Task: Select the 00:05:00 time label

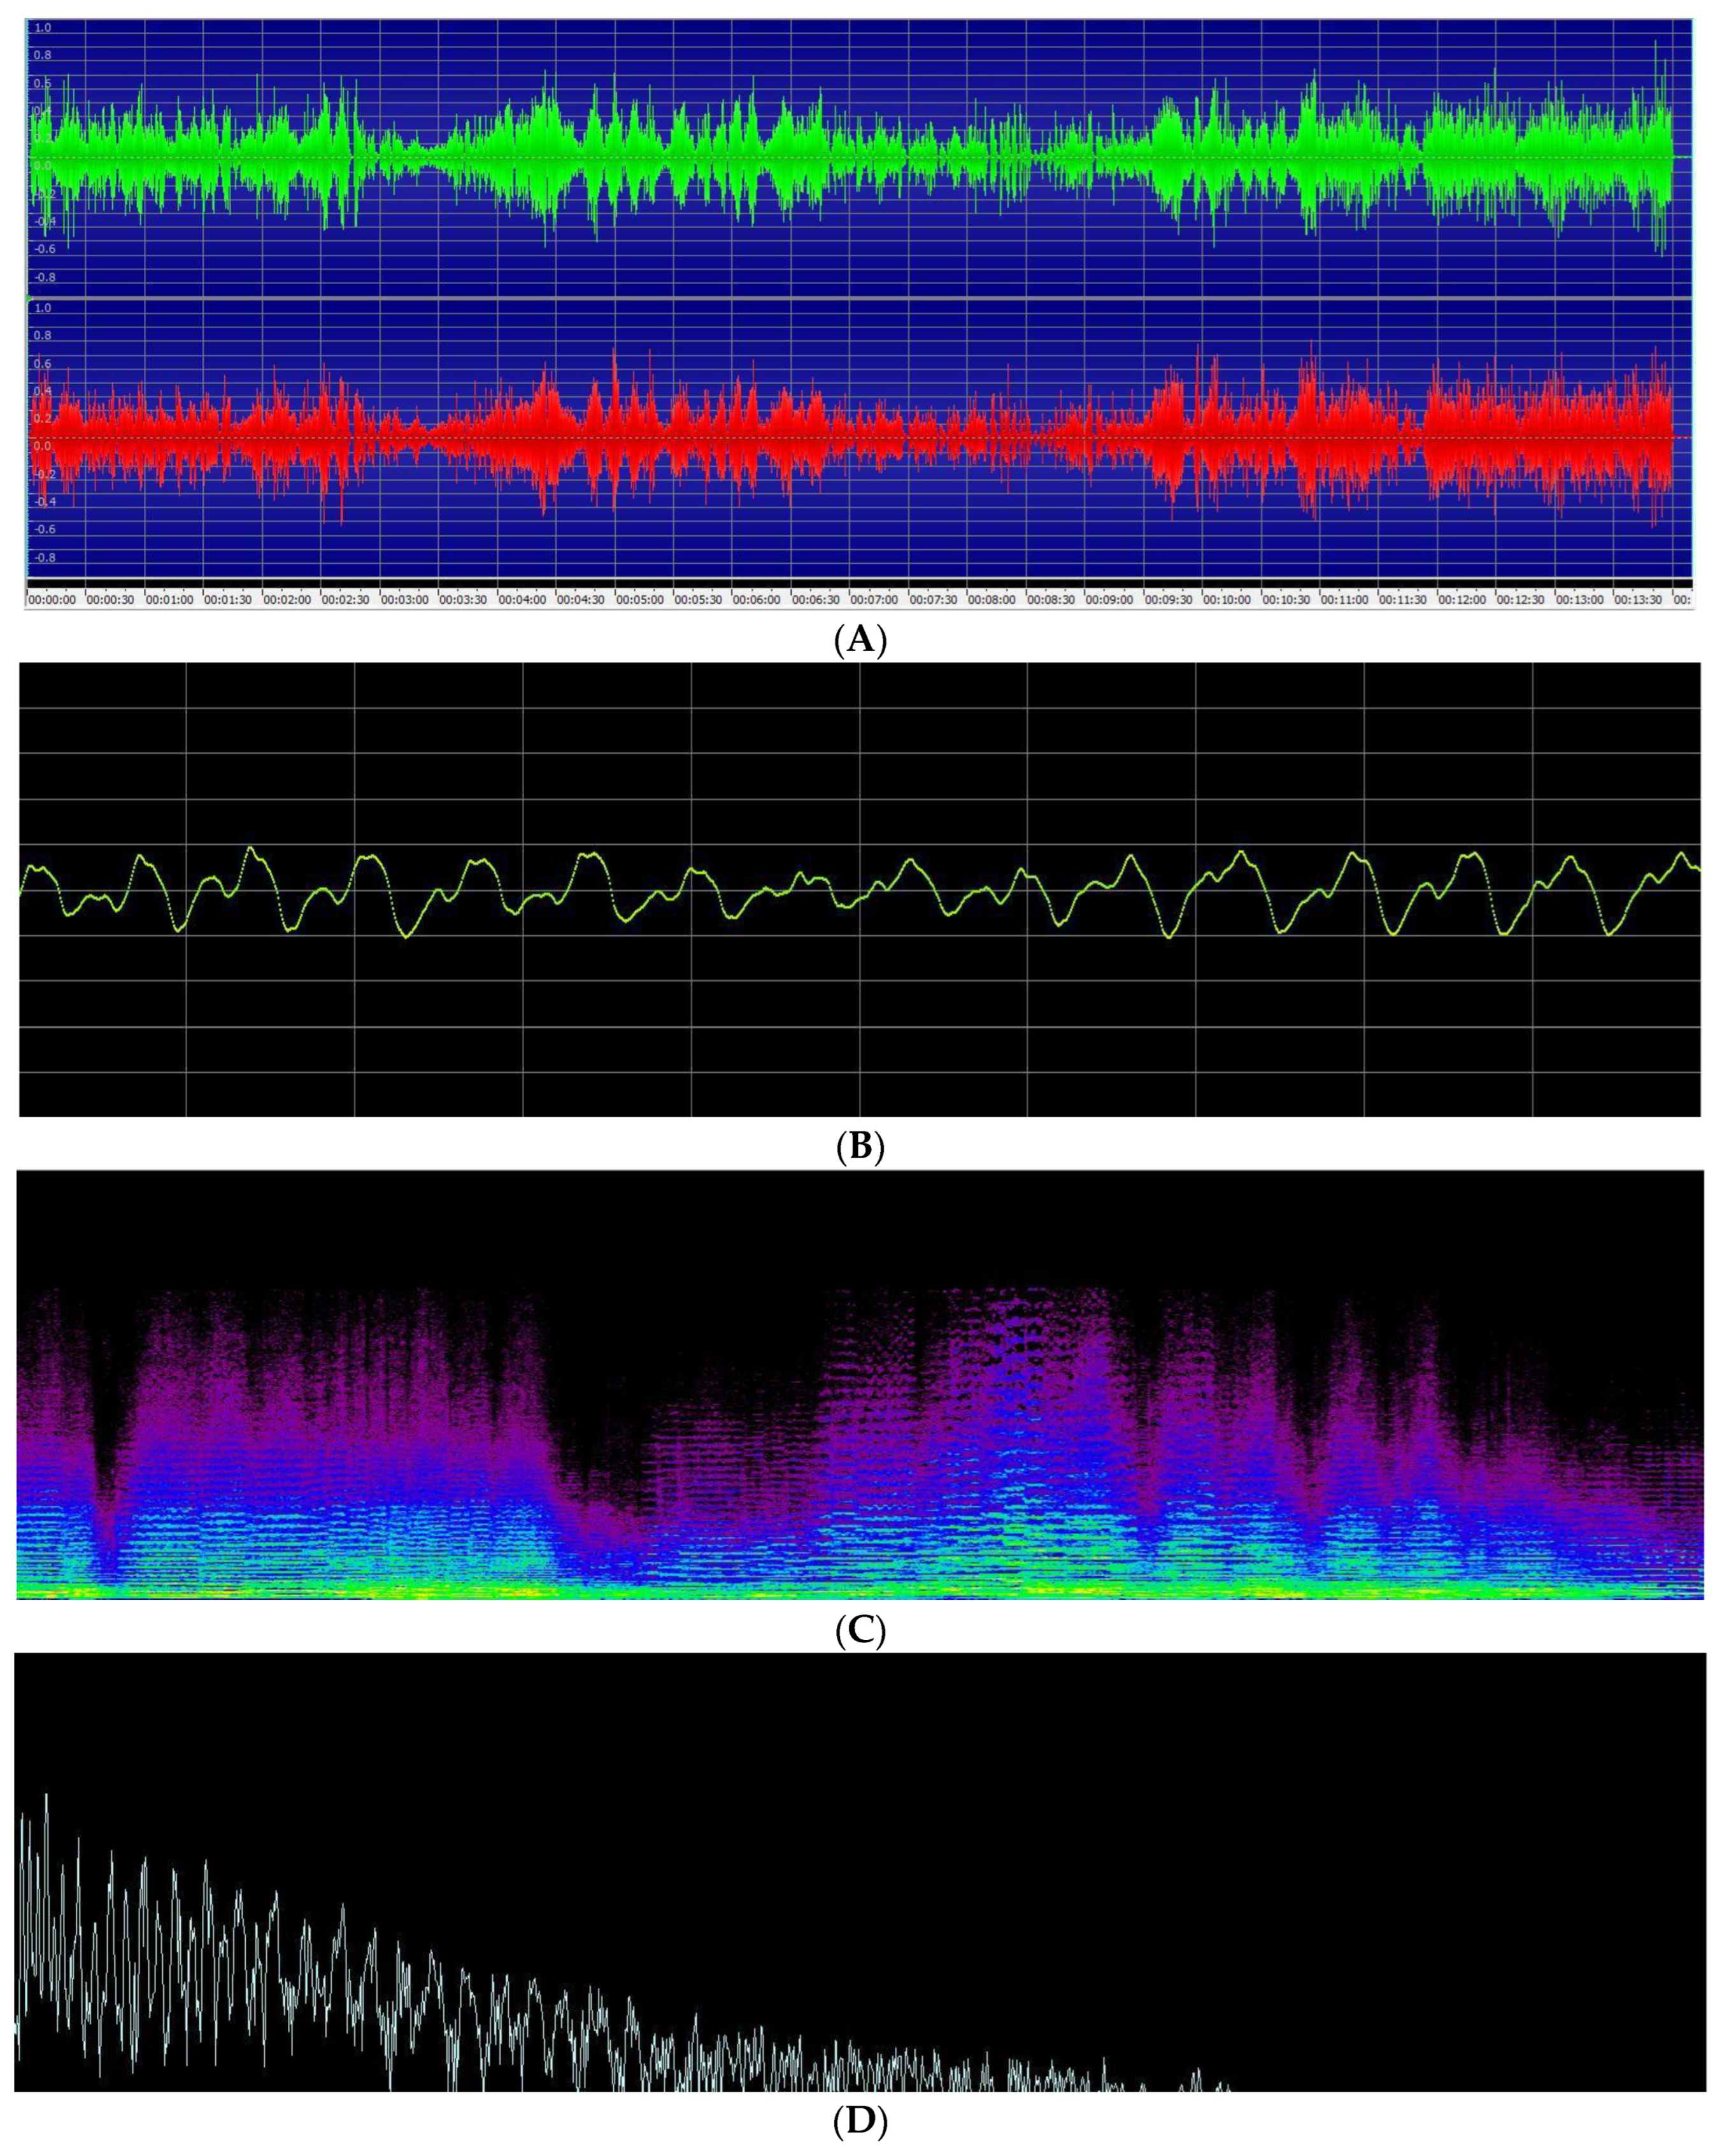Action: click(641, 601)
